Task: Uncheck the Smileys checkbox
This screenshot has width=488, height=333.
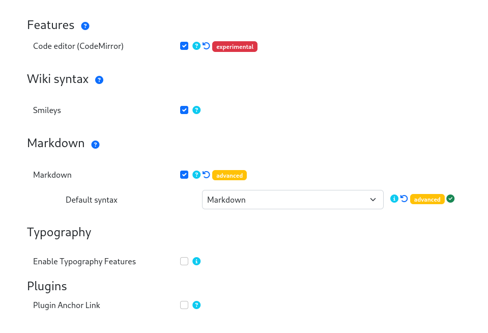Action: point(184,110)
